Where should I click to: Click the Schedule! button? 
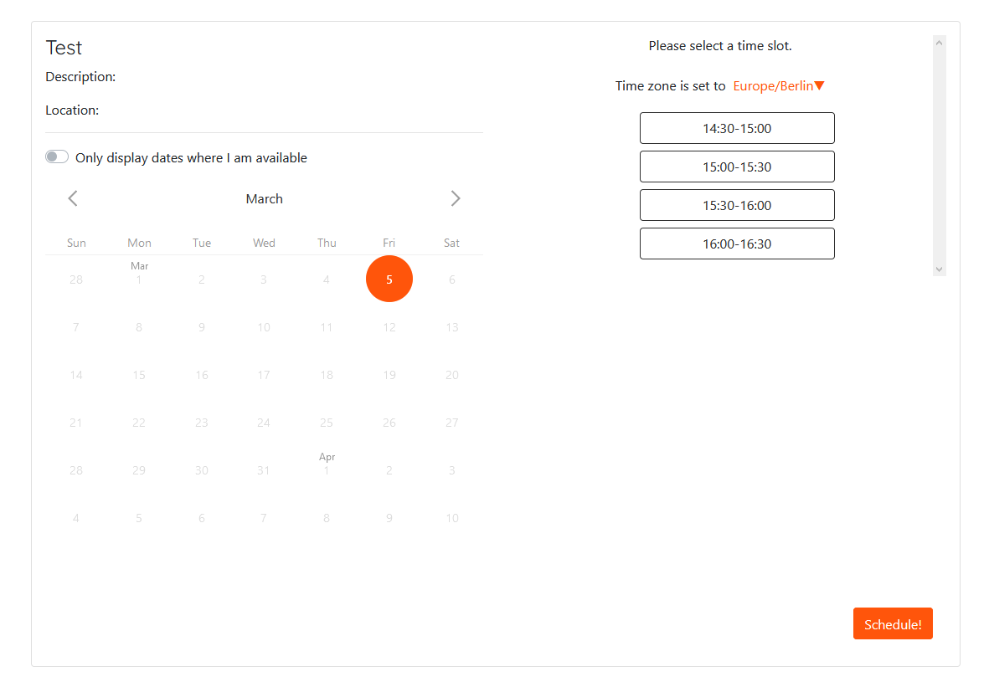pos(893,623)
